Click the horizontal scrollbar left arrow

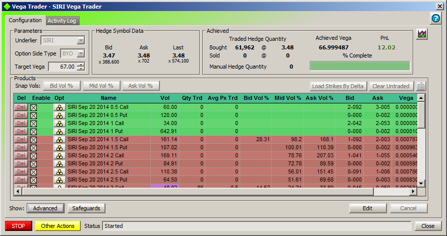[x=18, y=192]
